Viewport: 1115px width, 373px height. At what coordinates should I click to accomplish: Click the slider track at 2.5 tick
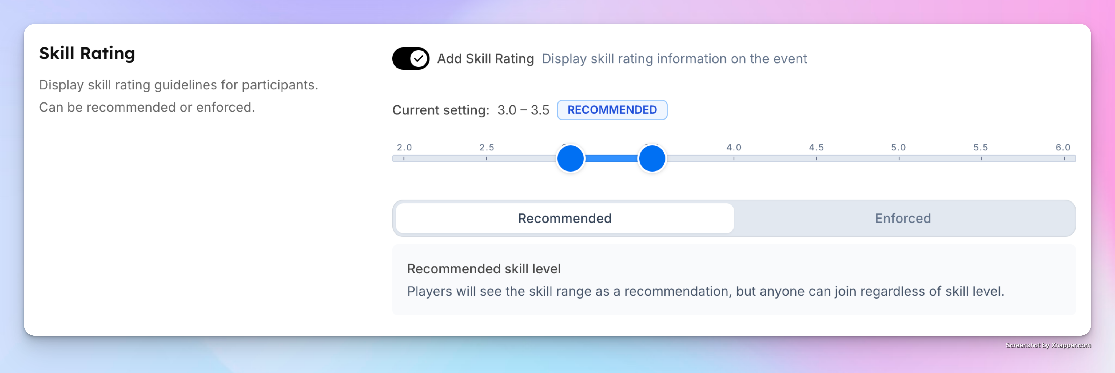tap(487, 158)
